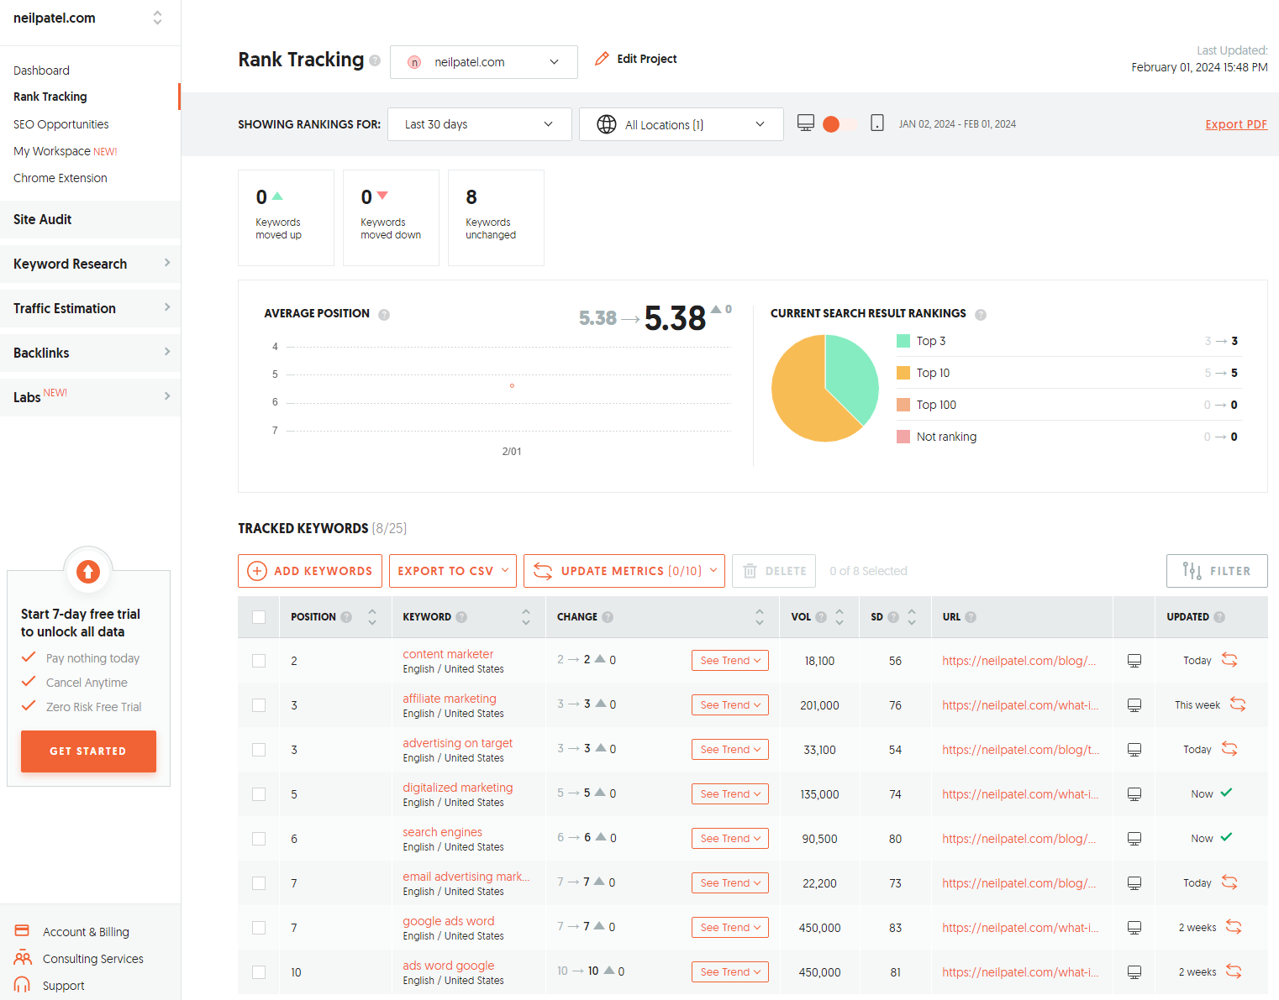Click the Edit Project pencil icon
Image resolution: width=1279 pixels, height=1000 pixels.
[x=602, y=59]
